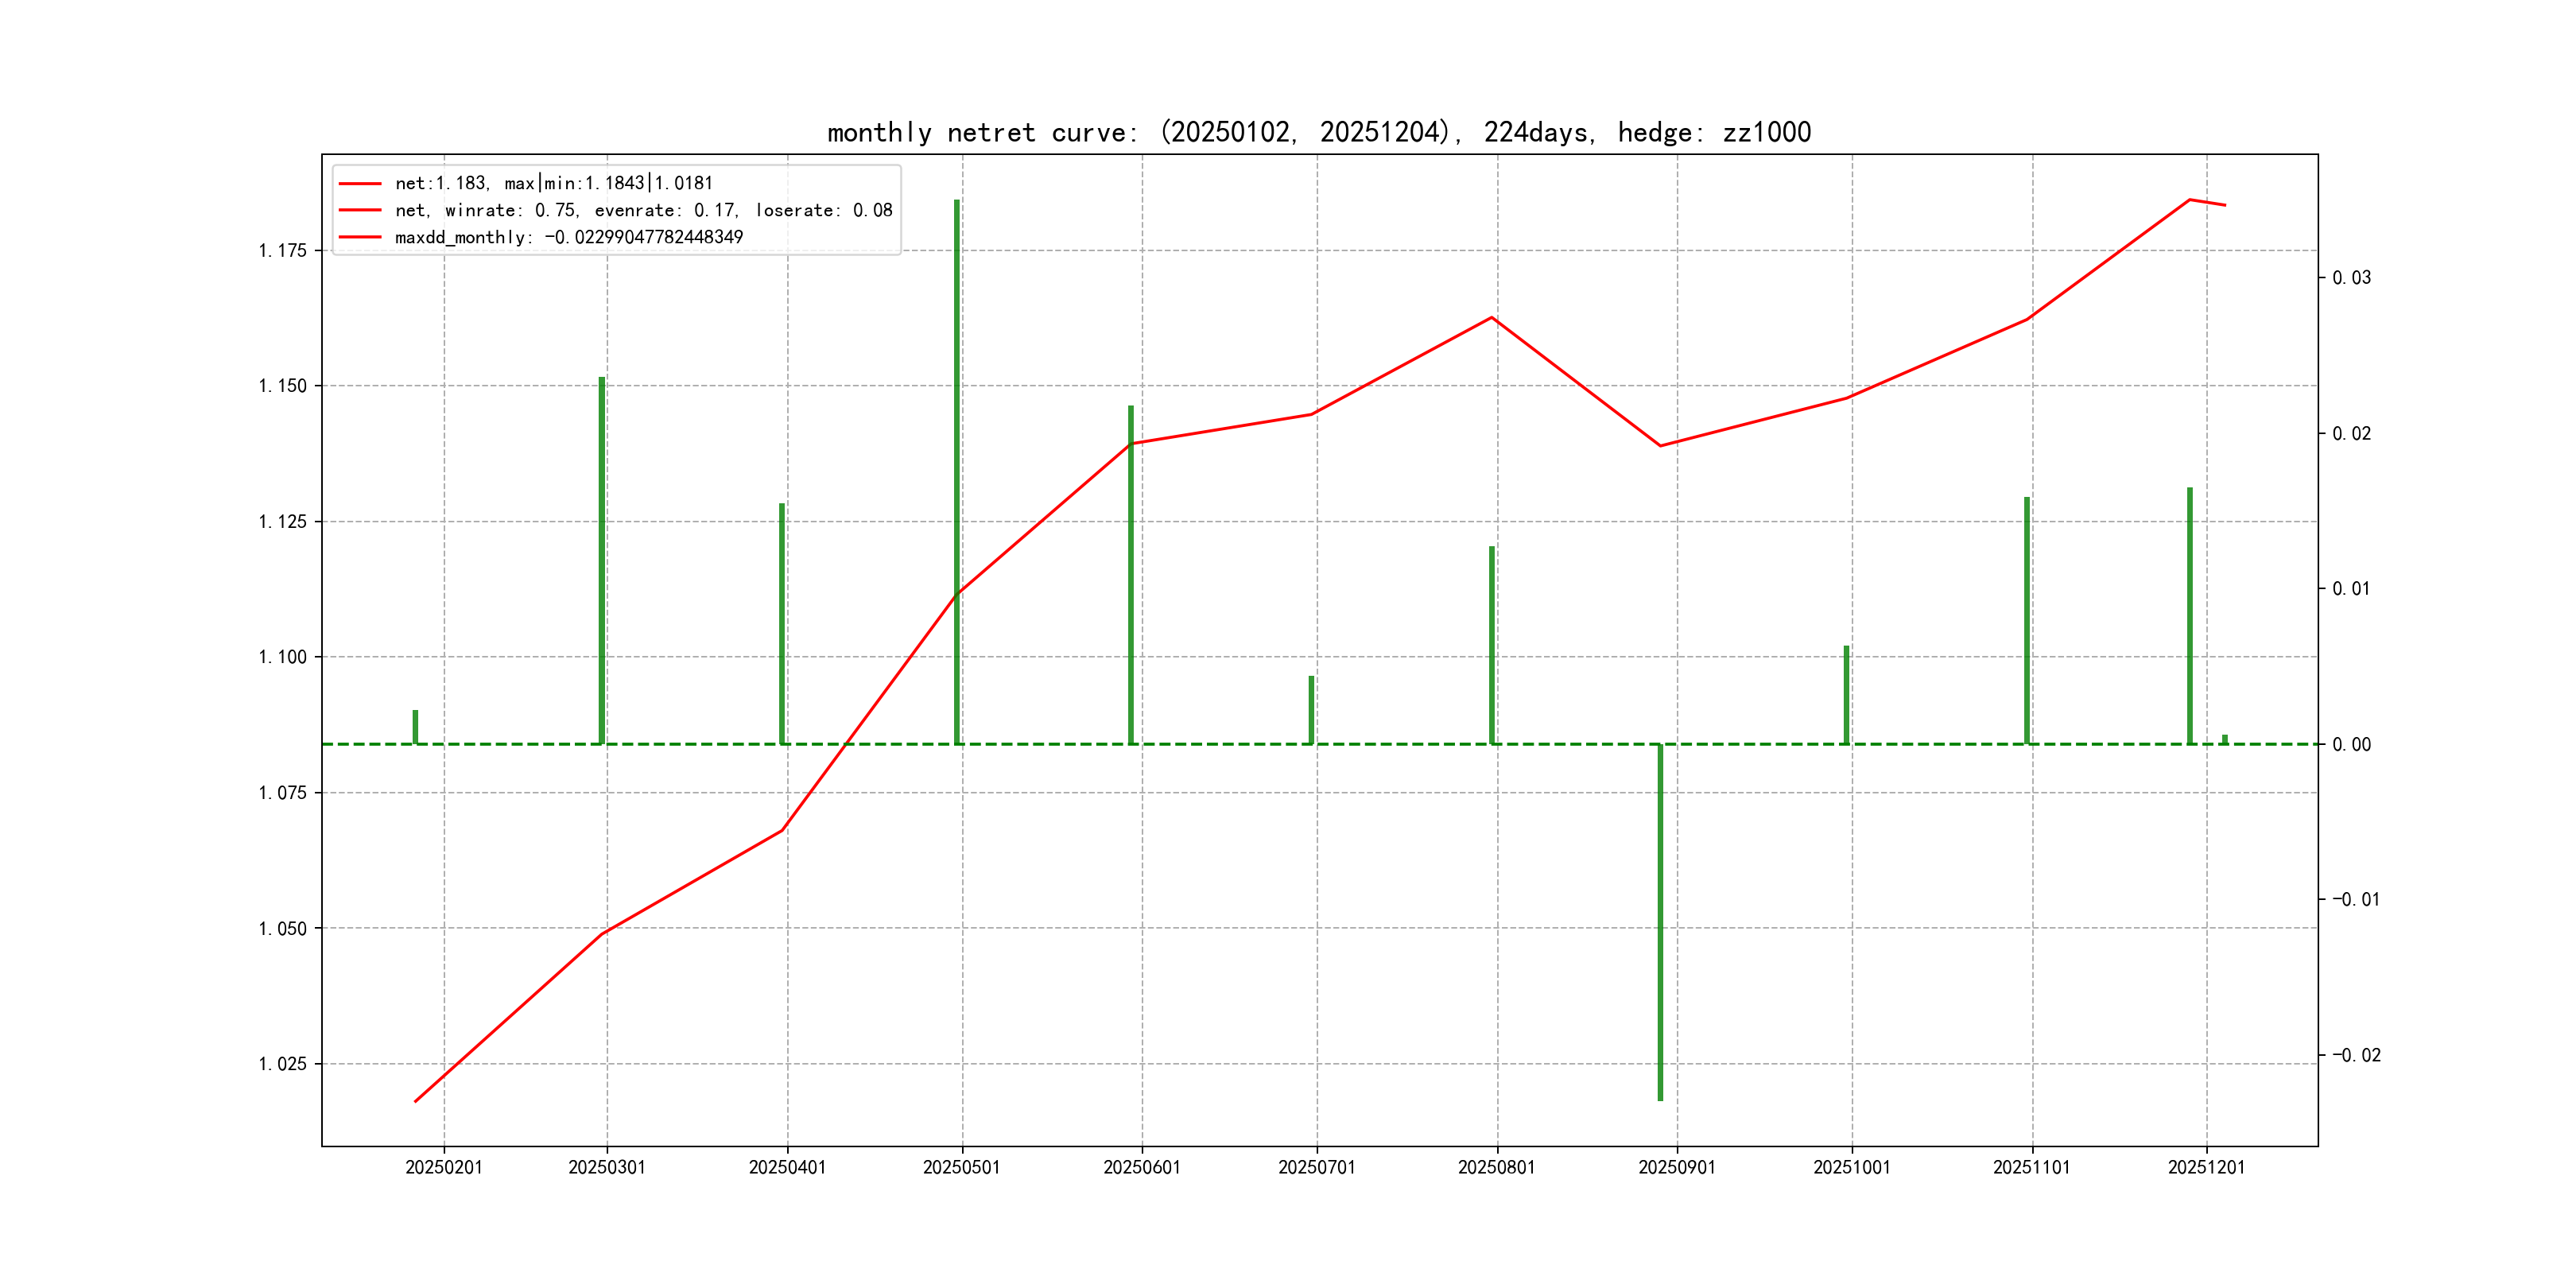The height and width of the screenshot is (1288, 2576).
Task: Click the net:1.183 legend entry
Action: click(553, 183)
